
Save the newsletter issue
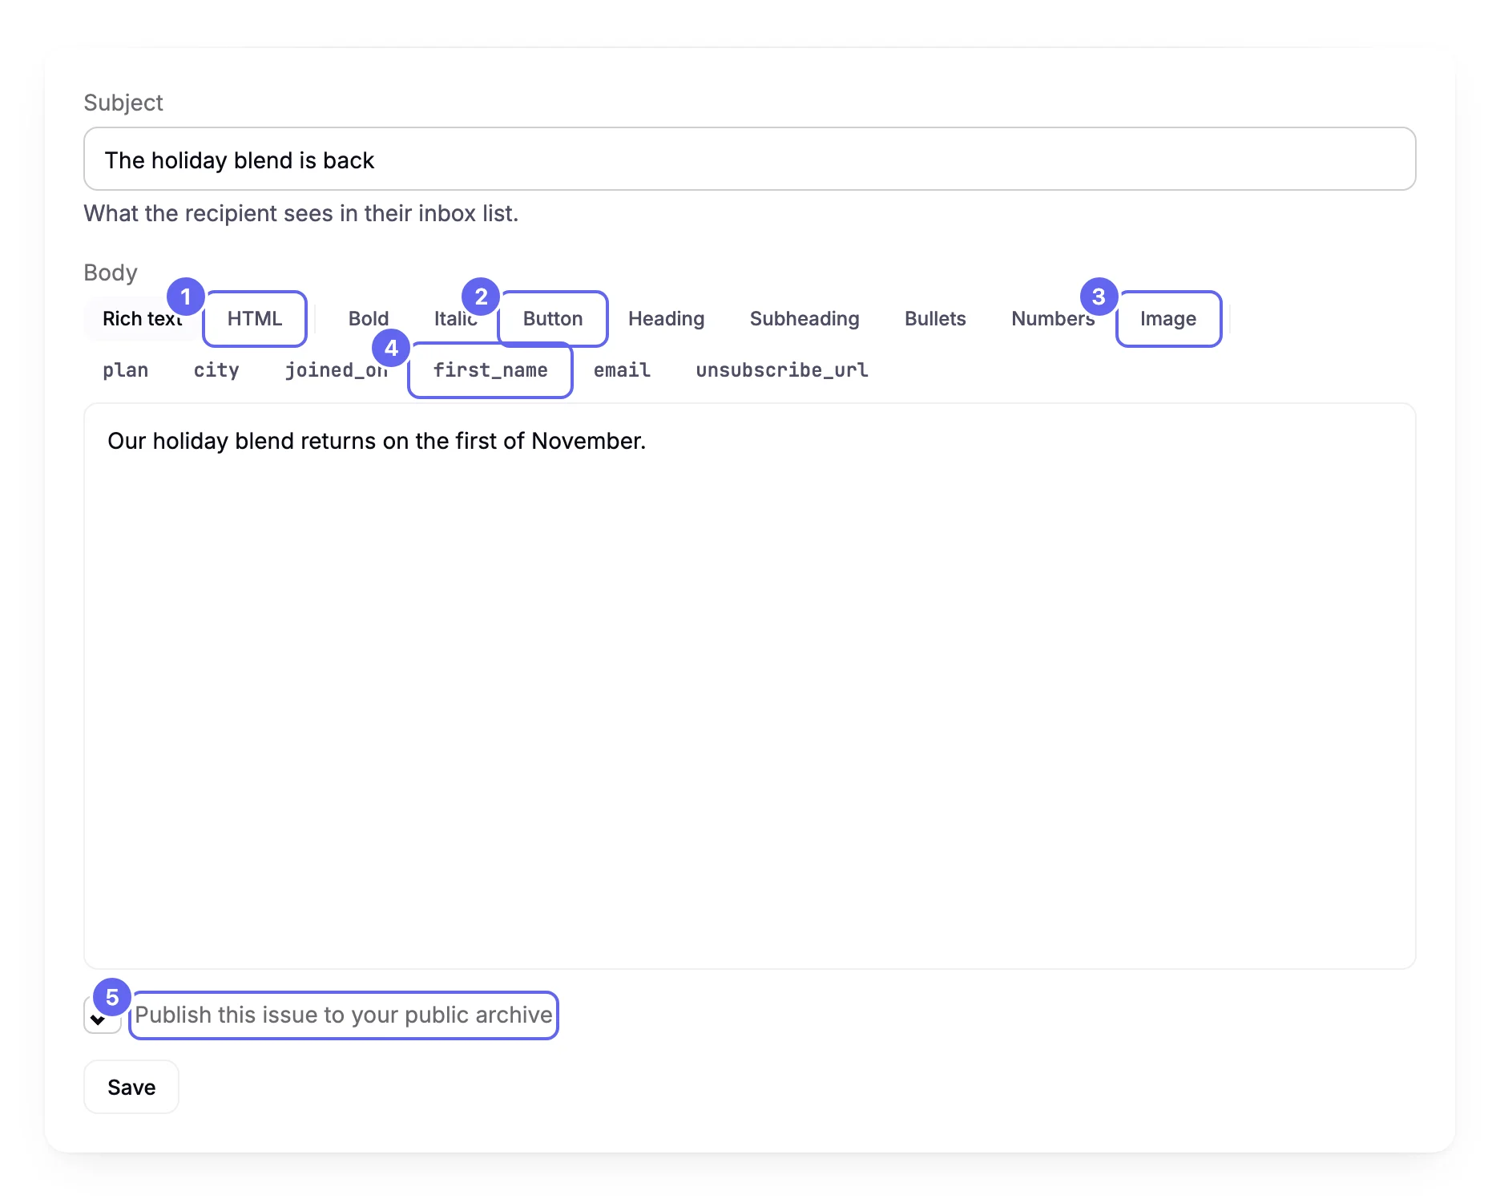pos(131,1087)
